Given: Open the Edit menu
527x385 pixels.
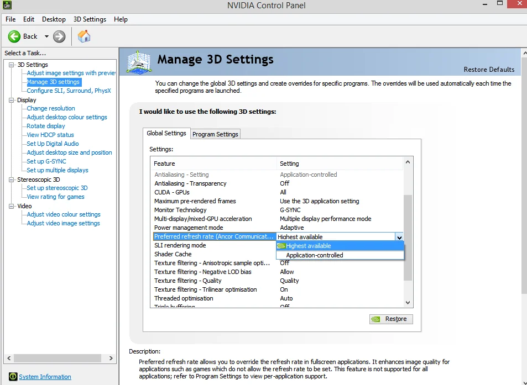Looking at the screenshot, I should [x=29, y=19].
